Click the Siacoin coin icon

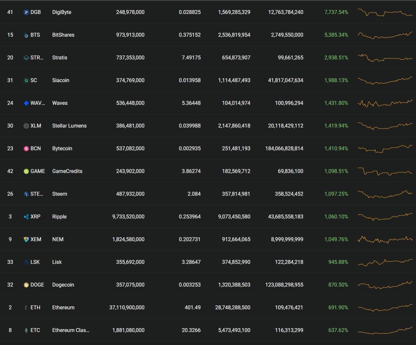[26, 81]
